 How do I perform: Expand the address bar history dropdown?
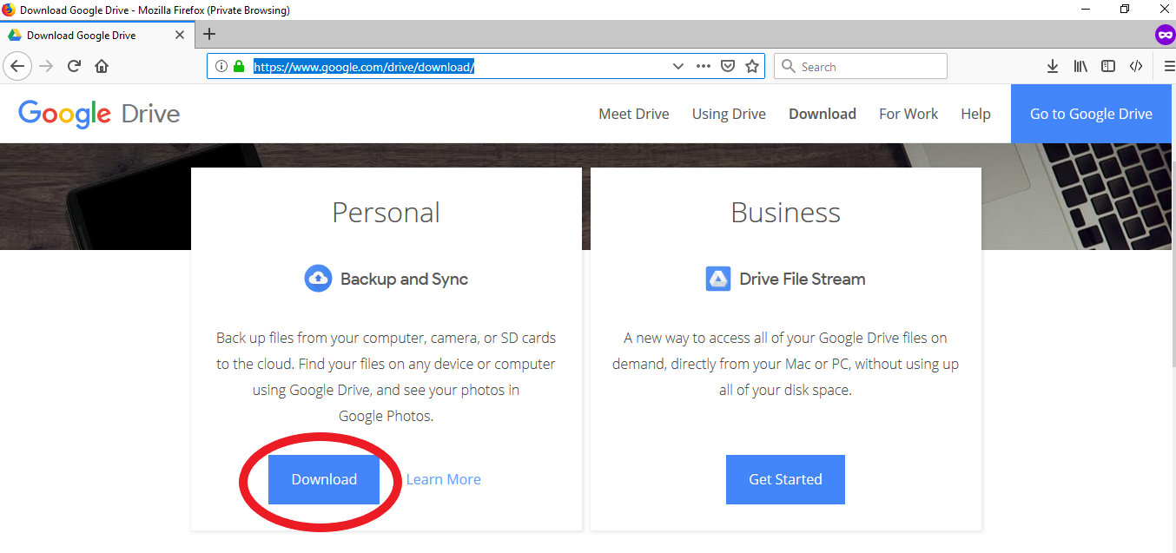(678, 66)
